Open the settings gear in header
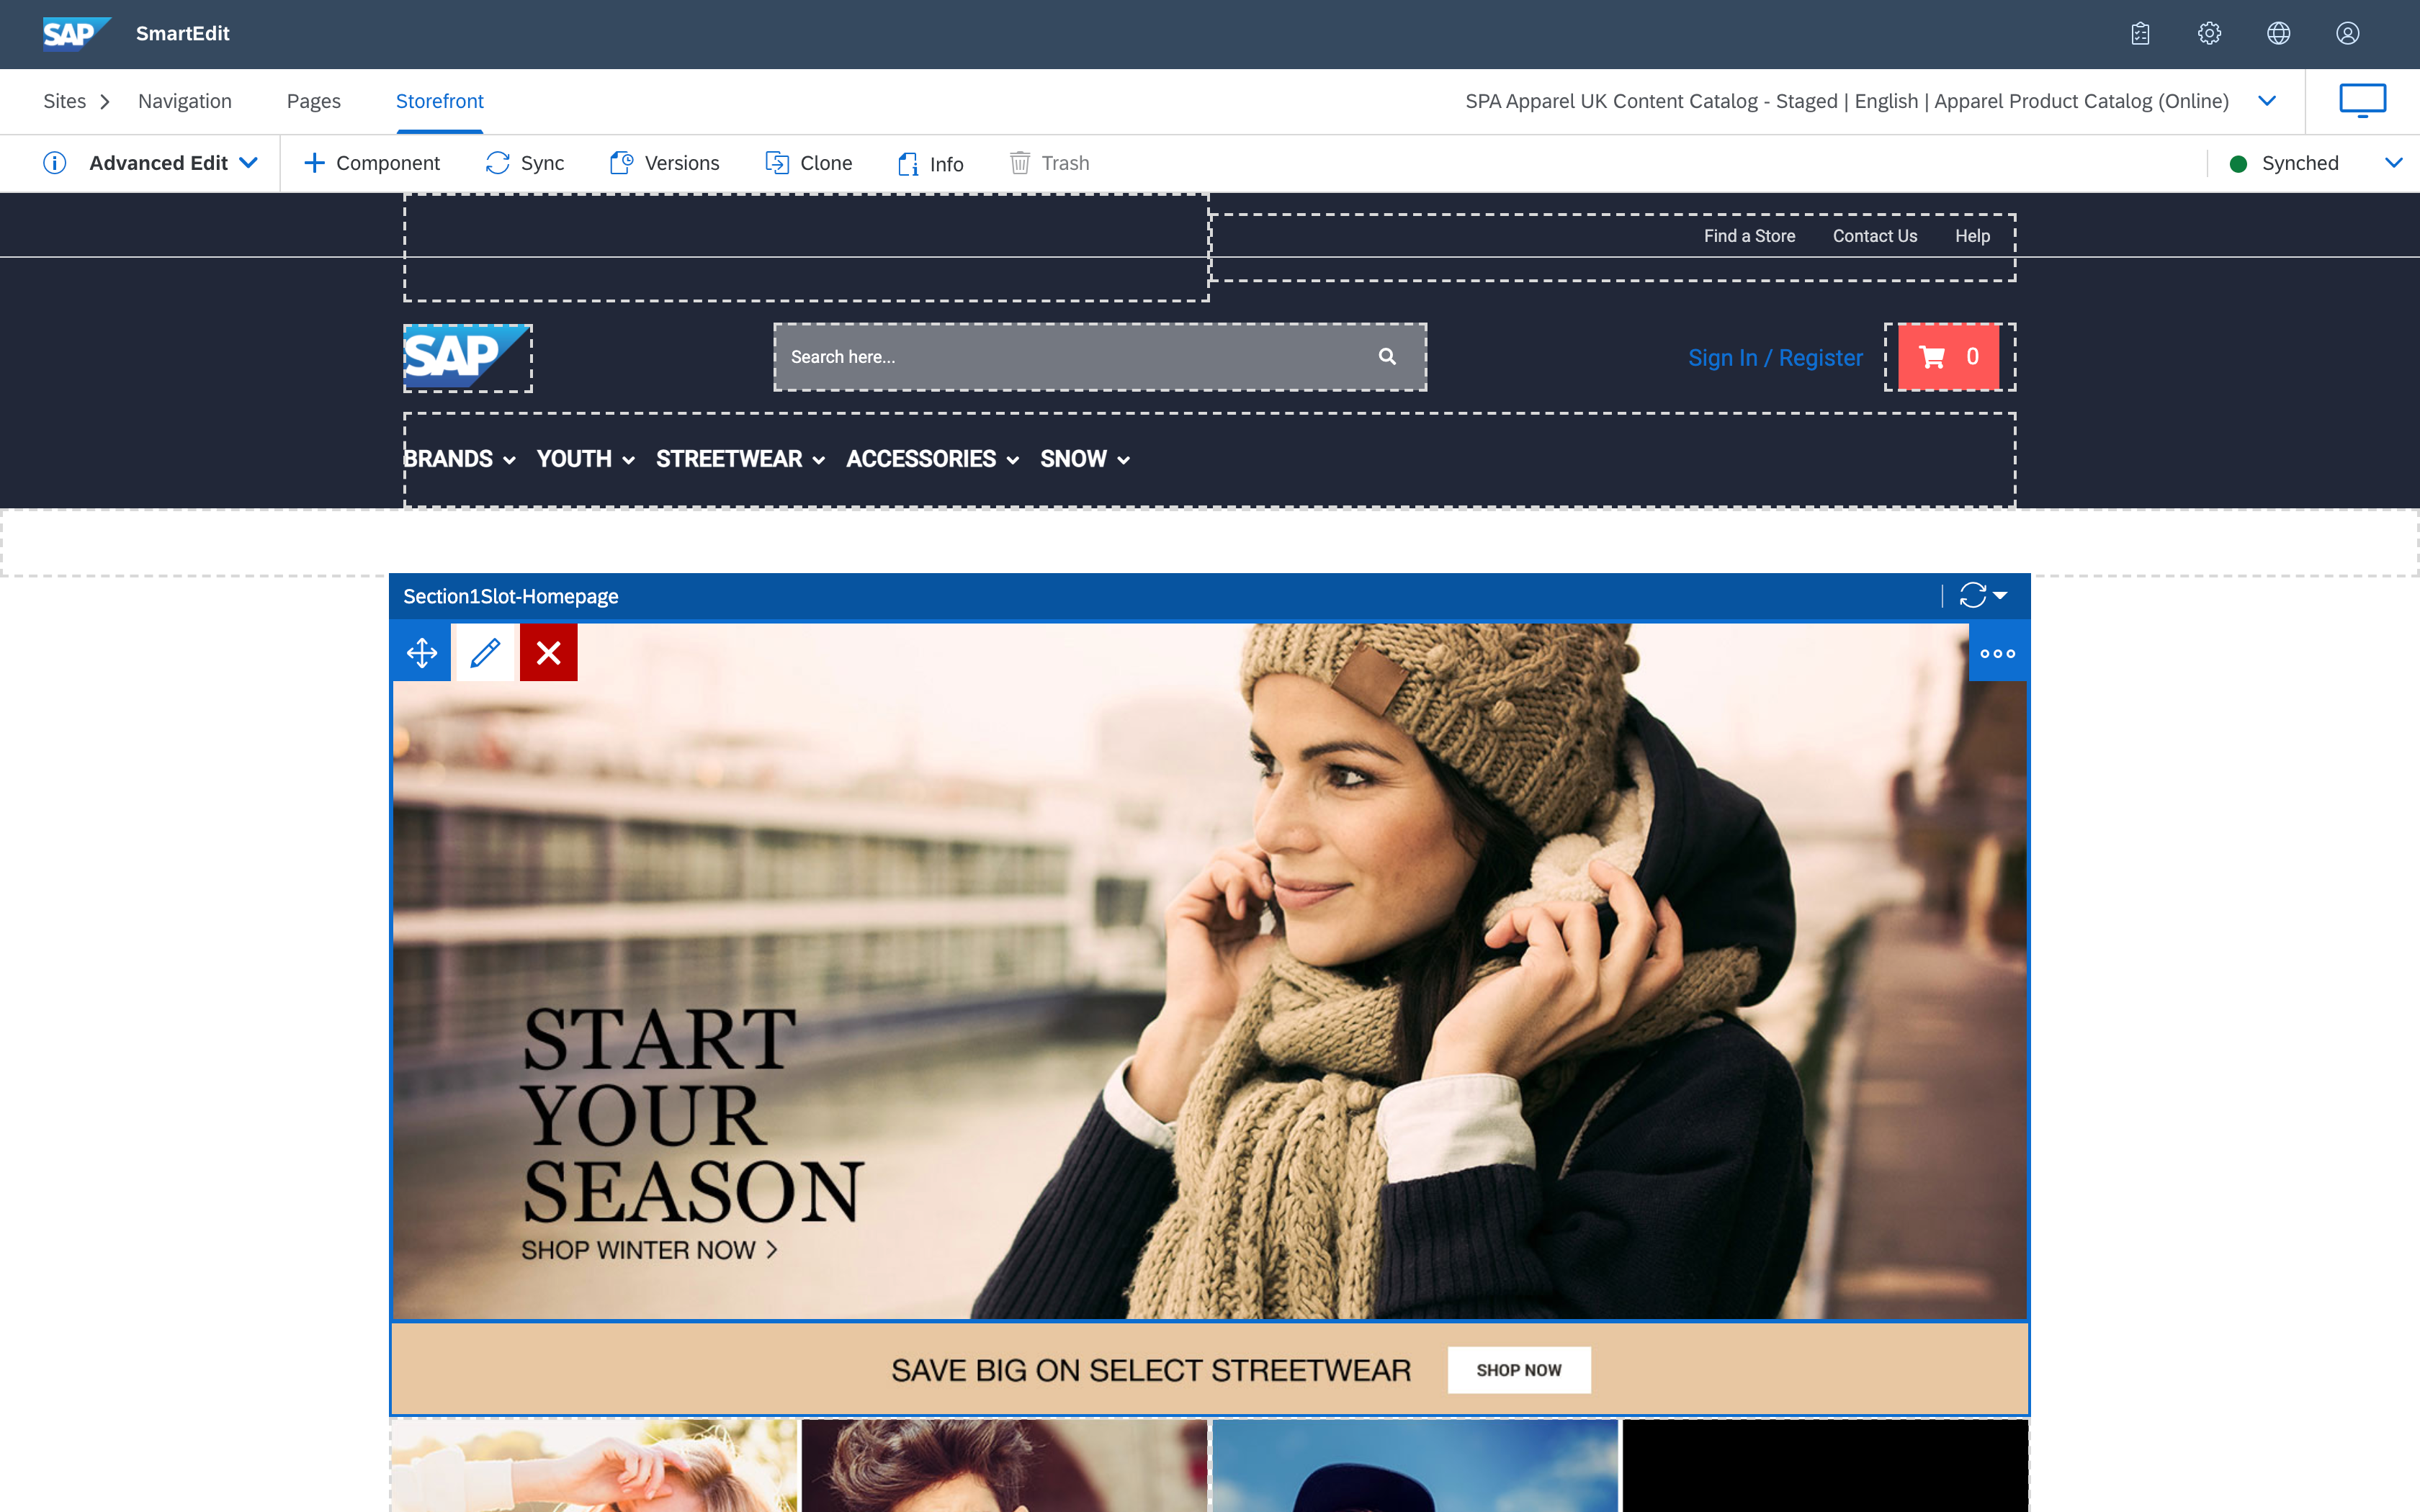Viewport: 2420px width, 1512px height. [x=2209, y=34]
